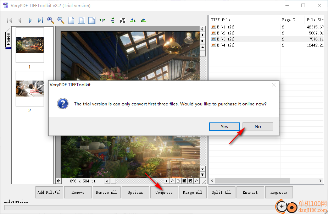Click the small fit-page icon under preview
Image resolution: width=328 pixels, height=214 pixels.
(x=184, y=181)
